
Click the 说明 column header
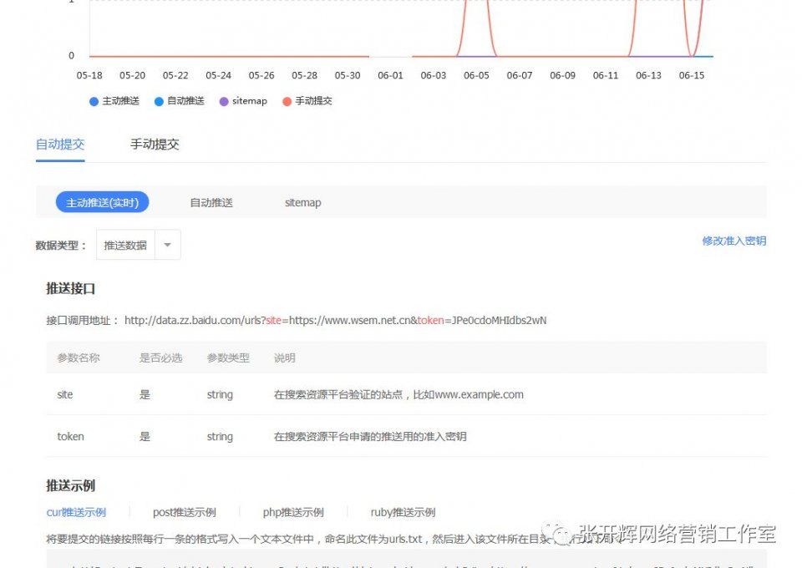tap(284, 358)
